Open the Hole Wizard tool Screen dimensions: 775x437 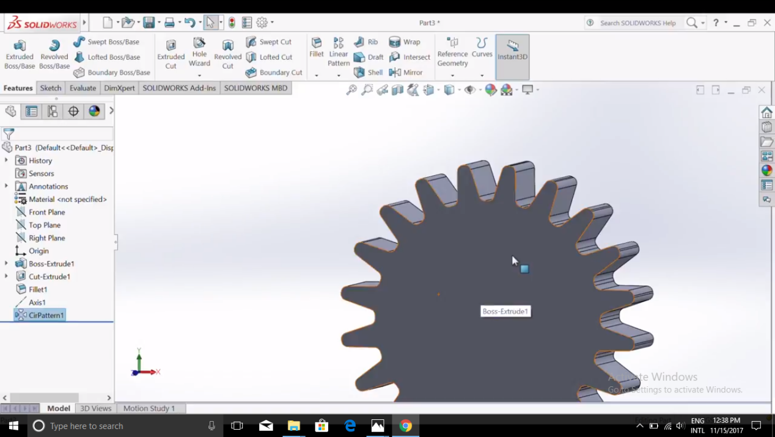coord(199,52)
